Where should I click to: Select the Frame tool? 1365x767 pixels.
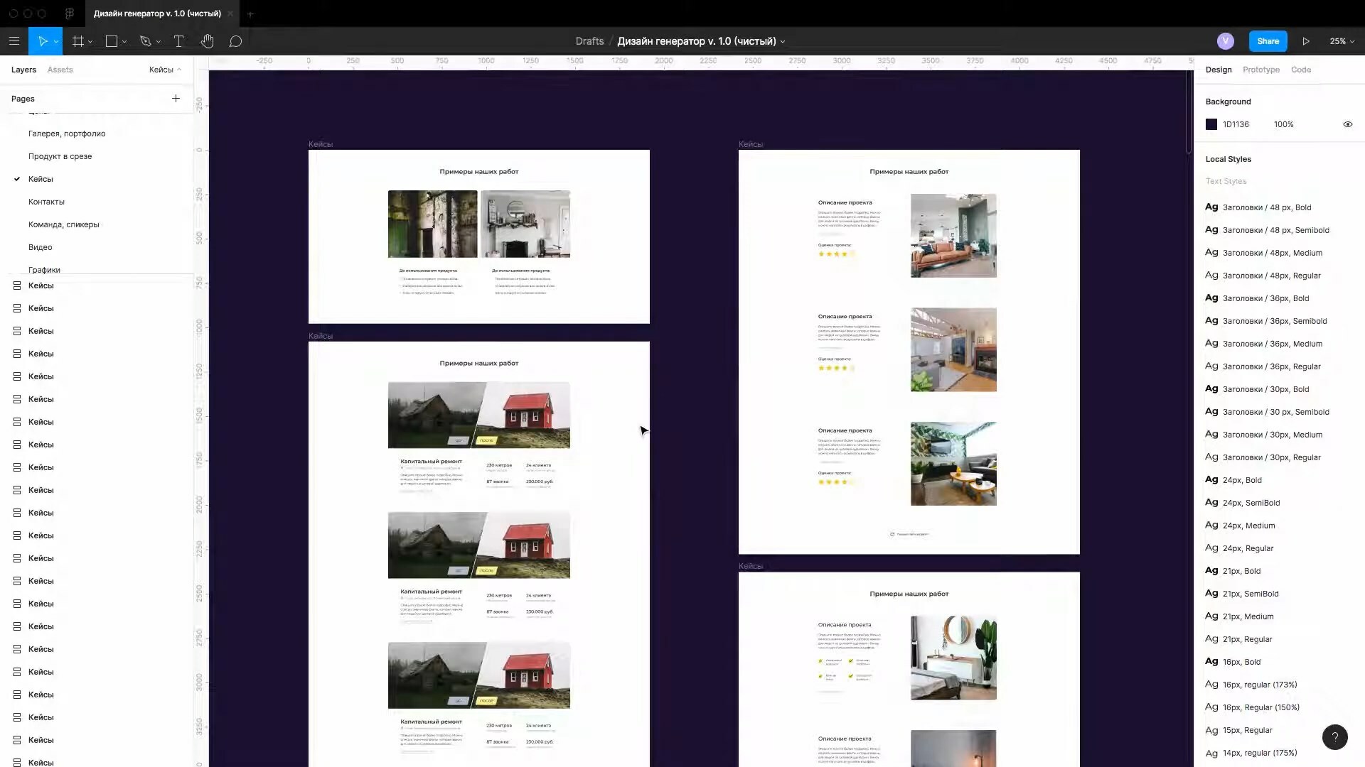pyautogui.click(x=78, y=41)
